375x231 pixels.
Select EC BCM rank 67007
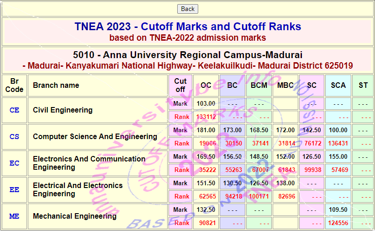point(261,170)
